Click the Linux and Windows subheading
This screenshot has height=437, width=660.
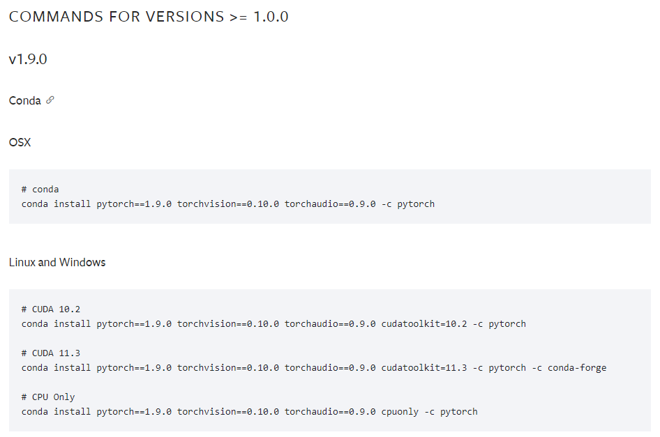click(x=57, y=263)
